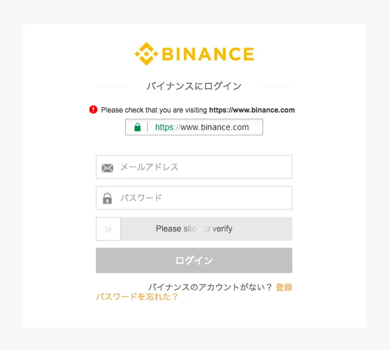This screenshot has width=390, height=350.
Task: Click the URL text inside the address box
Action: [202, 127]
